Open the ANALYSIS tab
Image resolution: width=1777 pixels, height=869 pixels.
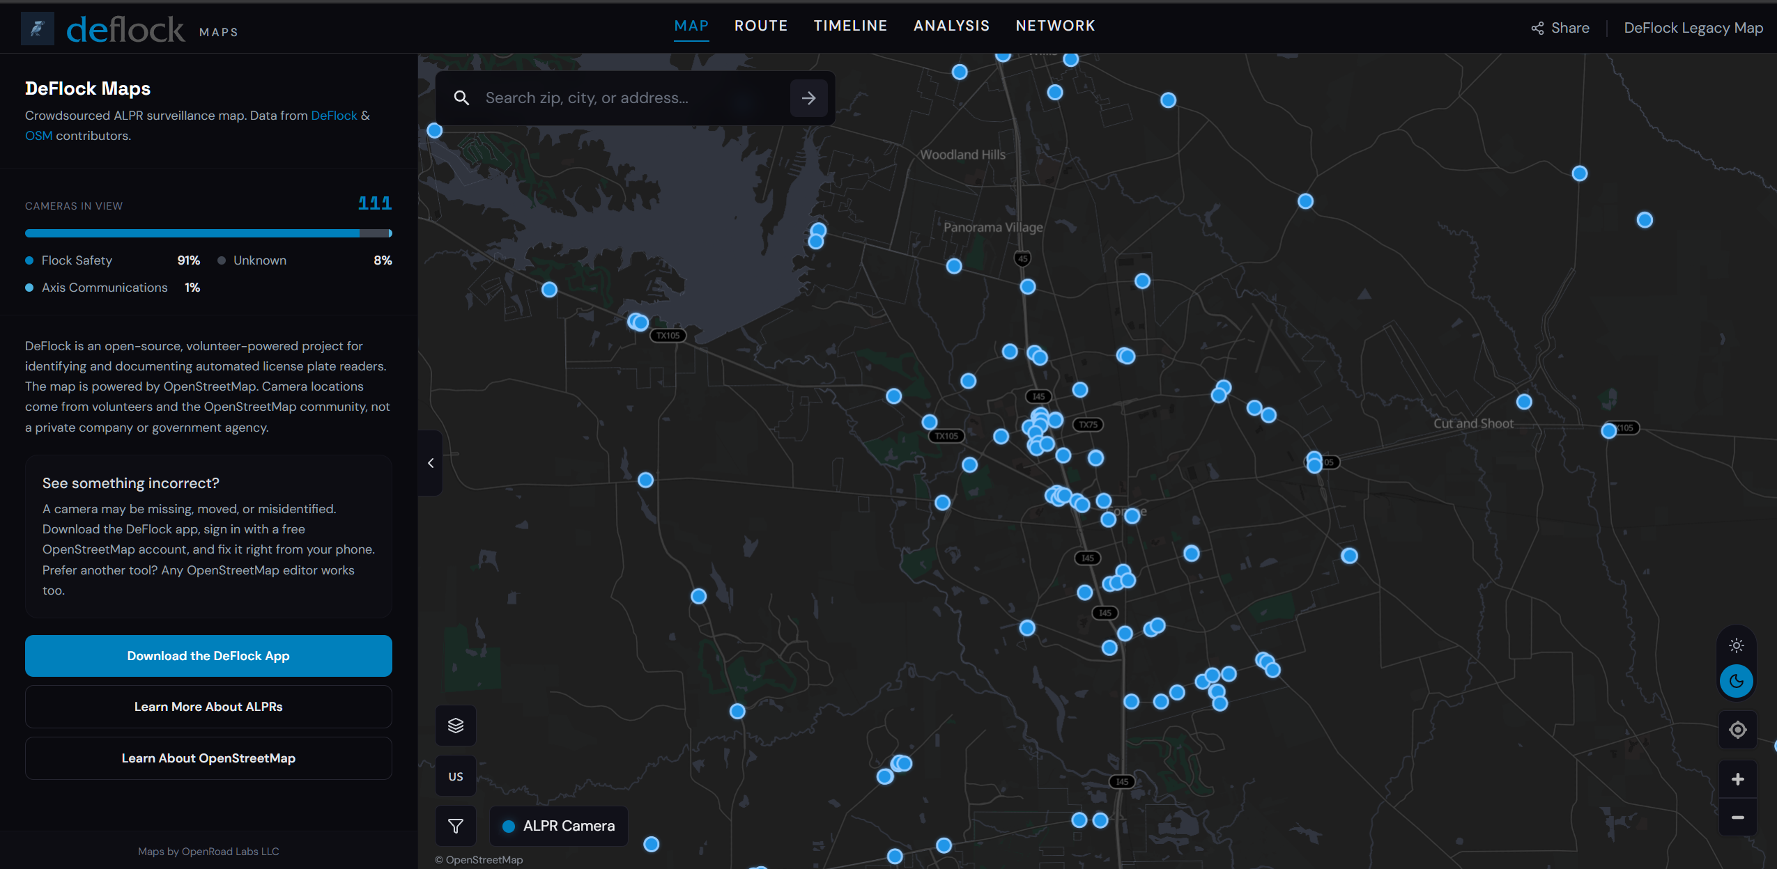tap(951, 26)
